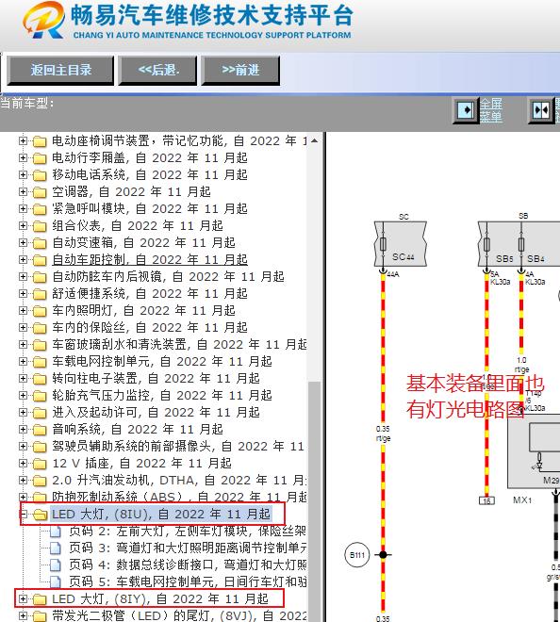Select the 自动车距控制 tree label

tap(150, 260)
